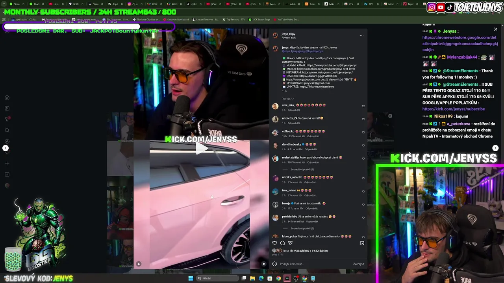Expand the 'Pro vás' comment sort dropdown
This screenshot has height=283, width=504.
tap(287, 99)
